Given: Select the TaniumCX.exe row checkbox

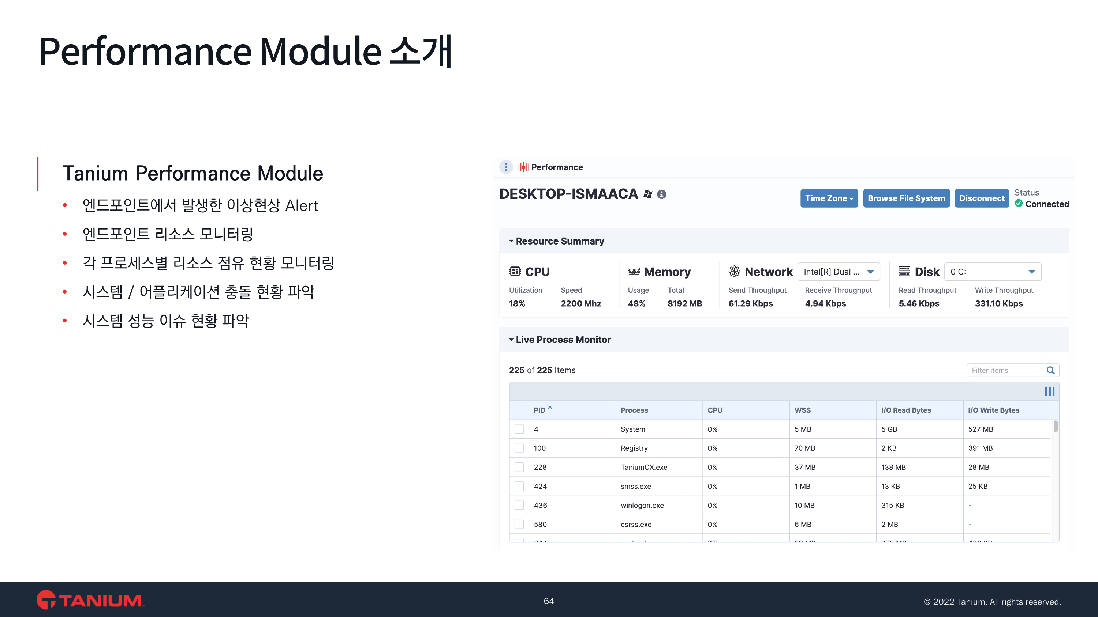Looking at the screenshot, I should click(519, 467).
